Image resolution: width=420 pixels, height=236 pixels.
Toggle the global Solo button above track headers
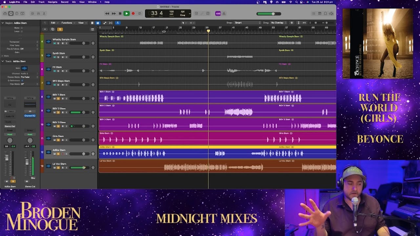coord(60,29)
